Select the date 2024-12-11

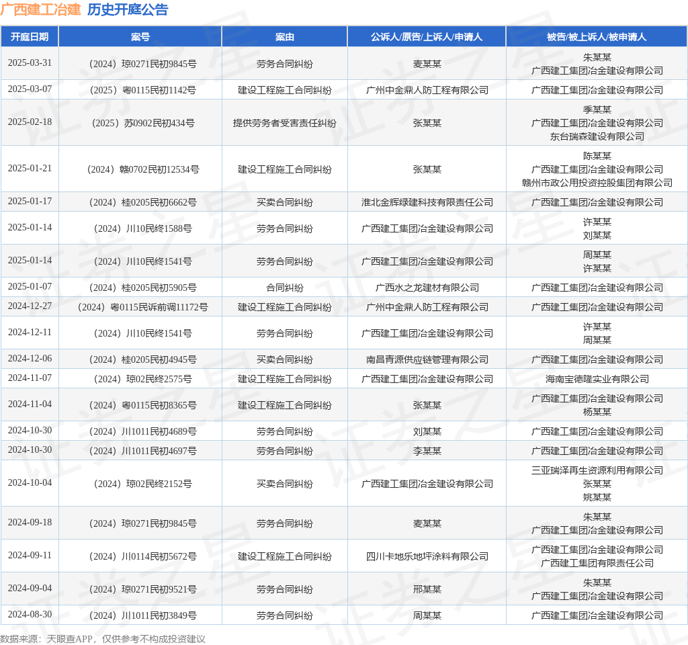[x=30, y=332]
